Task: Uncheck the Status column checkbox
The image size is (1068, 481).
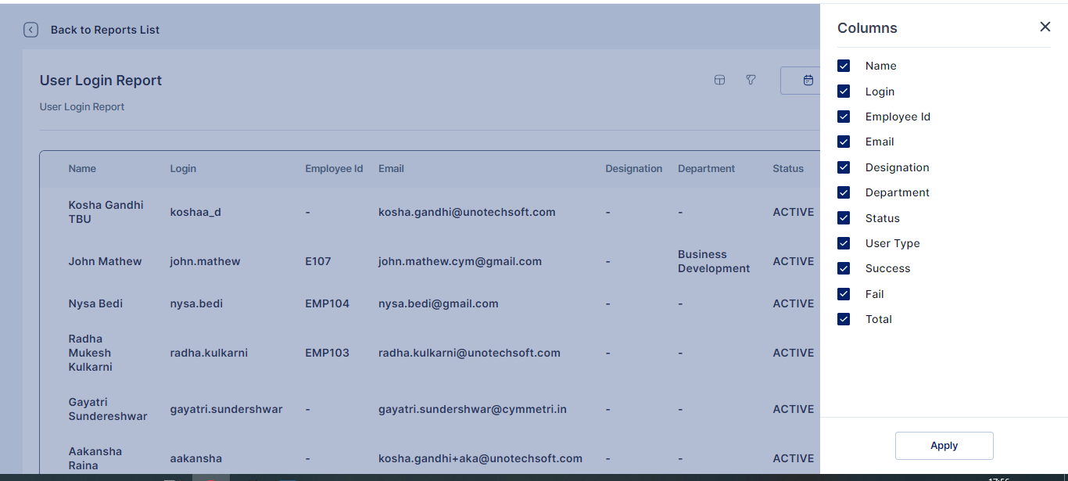Action: (x=844, y=218)
